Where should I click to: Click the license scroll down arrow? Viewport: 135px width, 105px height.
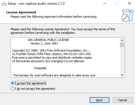pyautogui.click(x=122, y=75)
